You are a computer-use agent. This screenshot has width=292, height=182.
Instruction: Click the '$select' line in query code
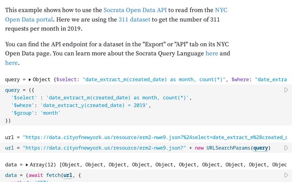pos(100,98)
